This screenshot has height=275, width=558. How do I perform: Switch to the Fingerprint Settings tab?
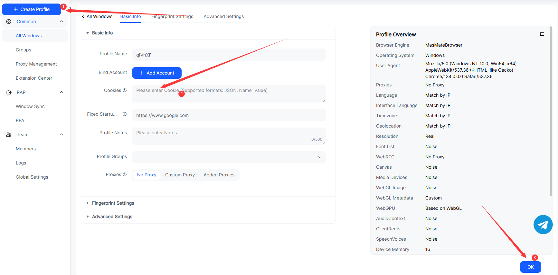pos(172,16)
